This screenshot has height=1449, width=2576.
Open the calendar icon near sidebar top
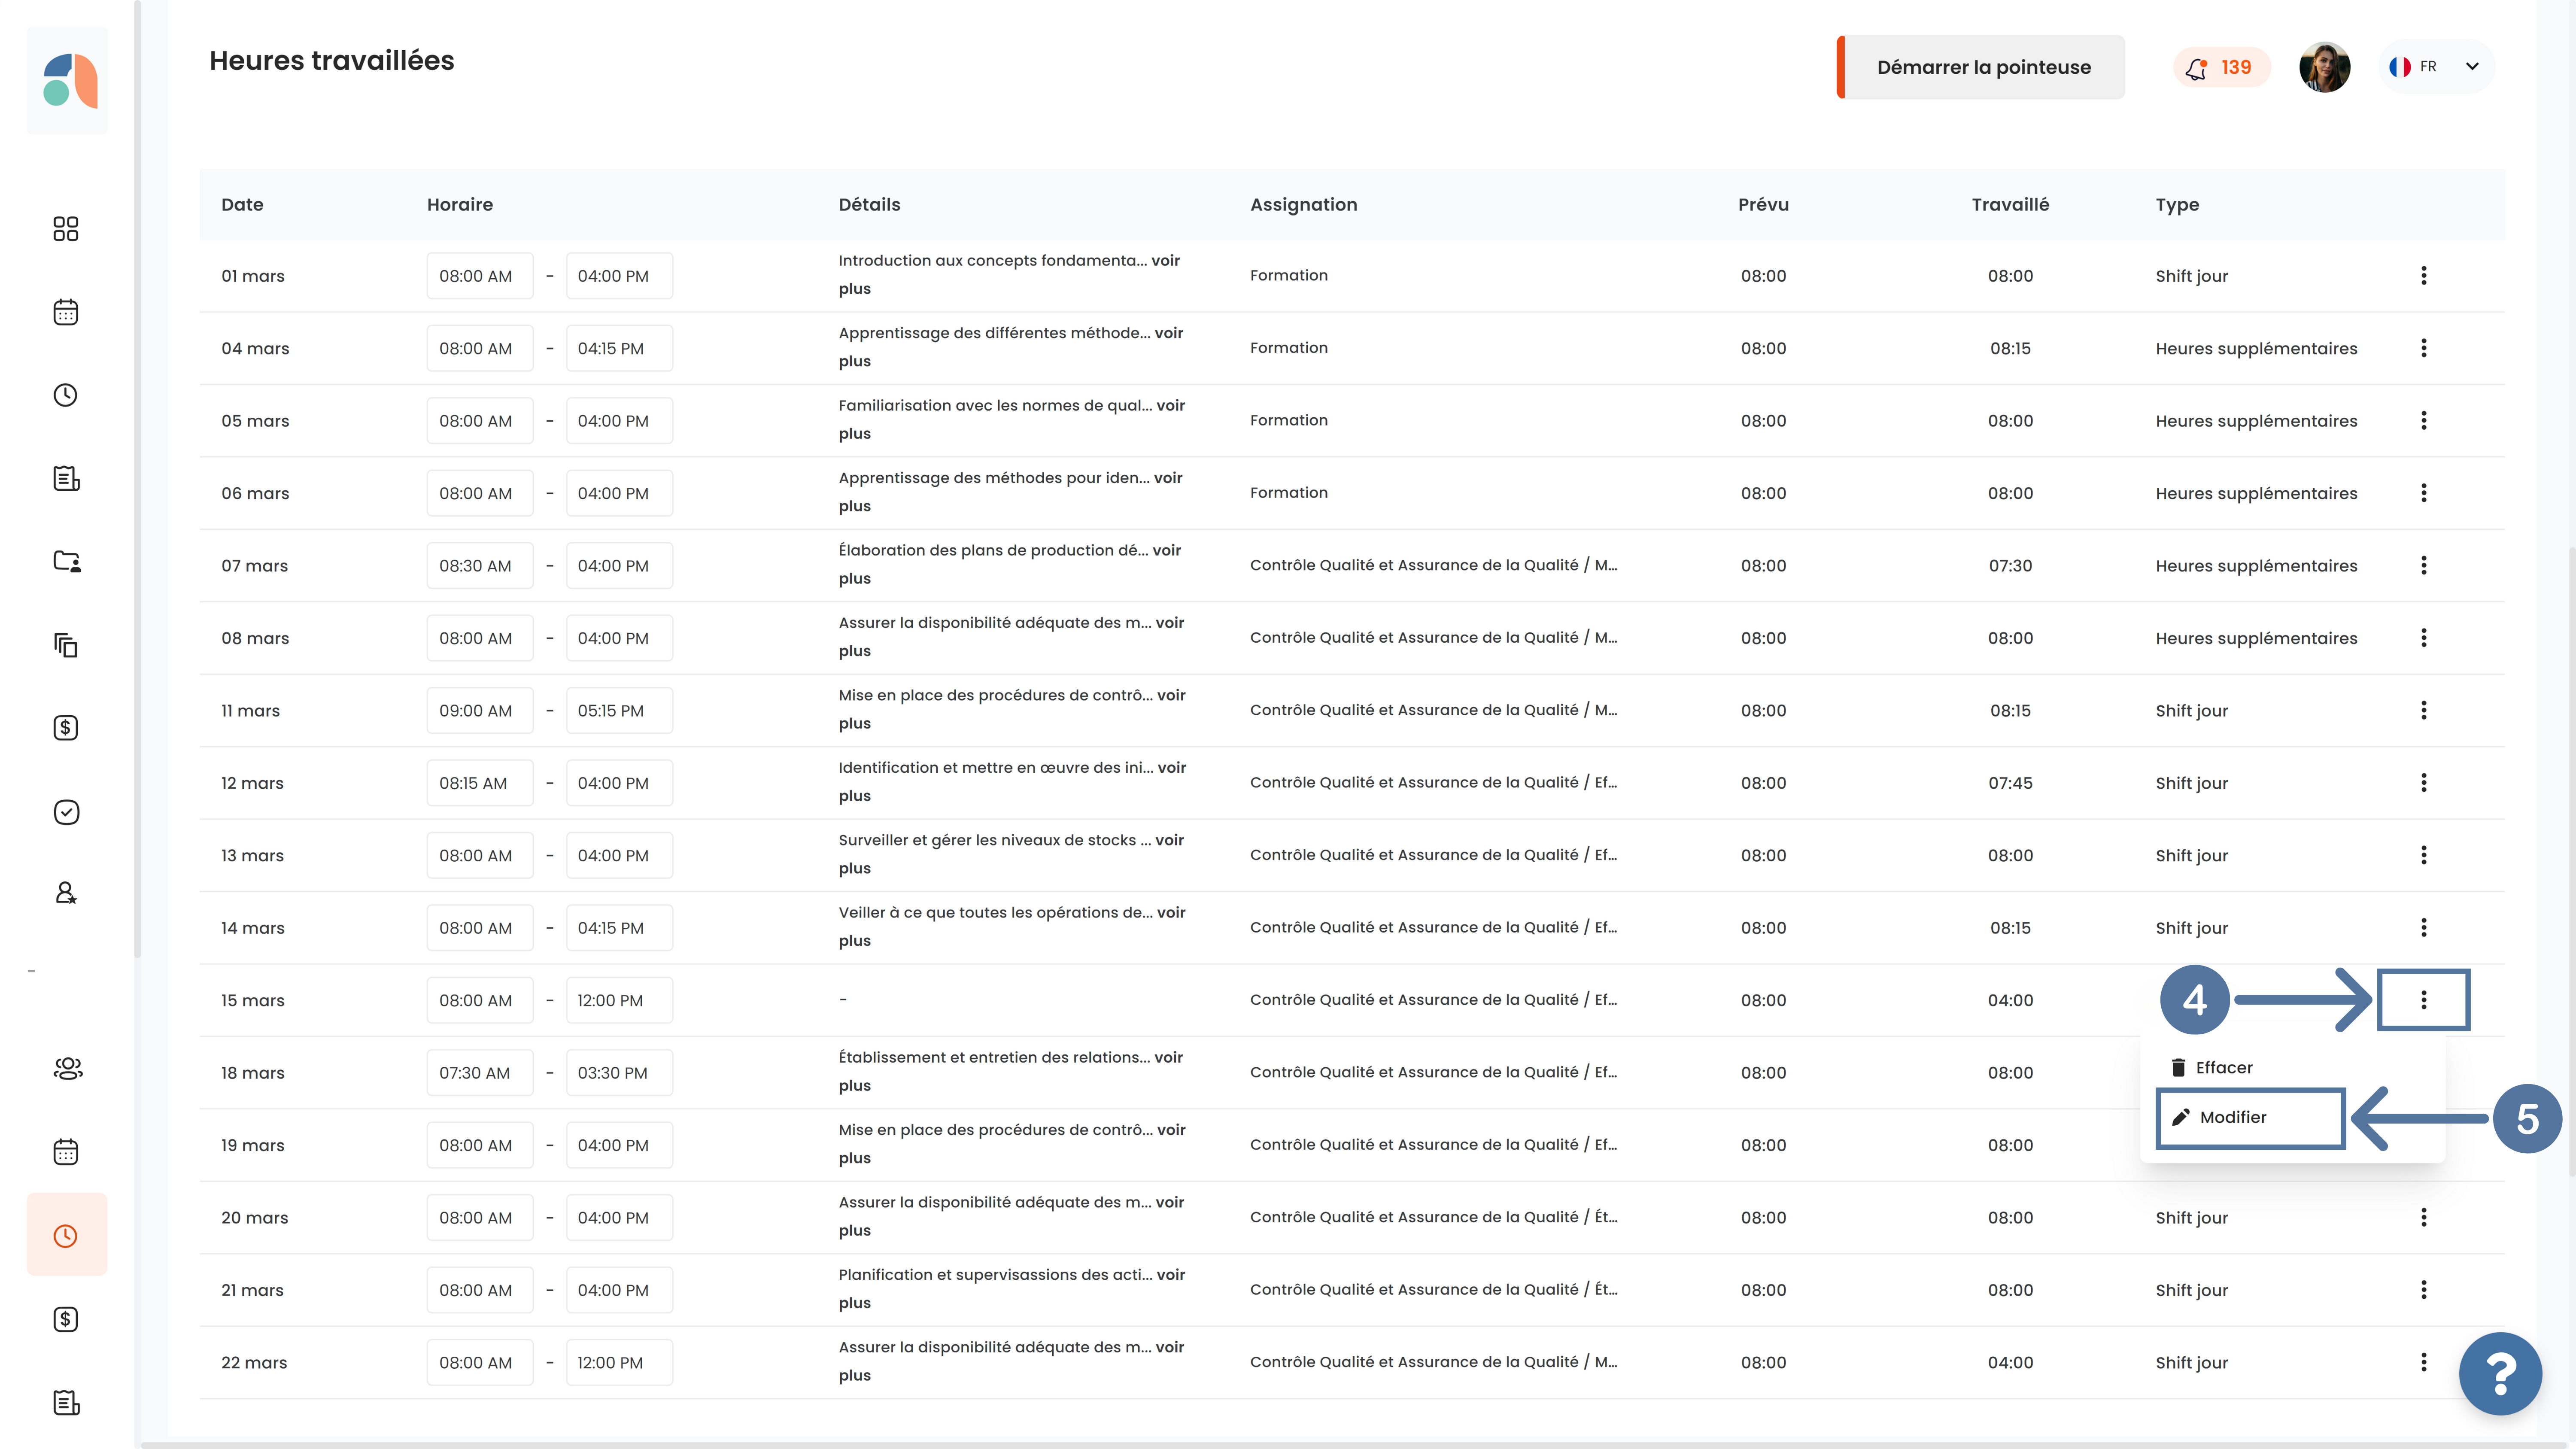pyautogui.click(x=66, y=312)
